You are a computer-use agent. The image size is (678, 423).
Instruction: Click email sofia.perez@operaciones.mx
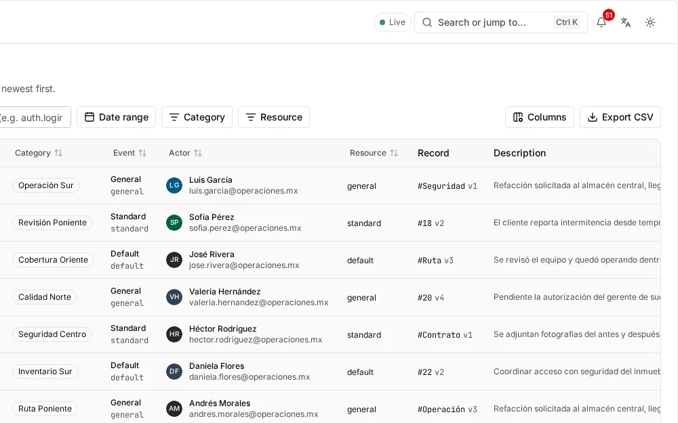245,228
